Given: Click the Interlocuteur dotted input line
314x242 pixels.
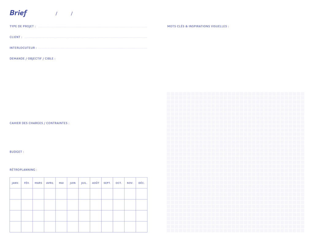Looking at the screenshot, I should [92, 48].
